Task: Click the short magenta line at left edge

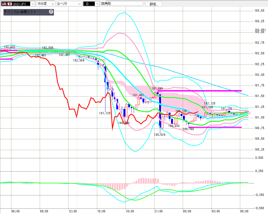Action: [x=7, y=59]
